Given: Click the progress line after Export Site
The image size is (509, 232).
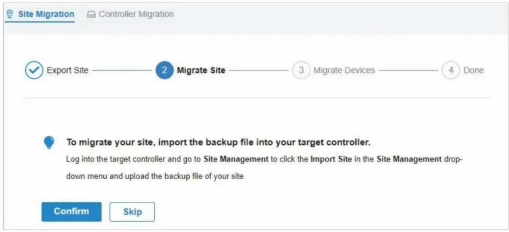Looking at the screenshot, I should click(x=122, y=71).
